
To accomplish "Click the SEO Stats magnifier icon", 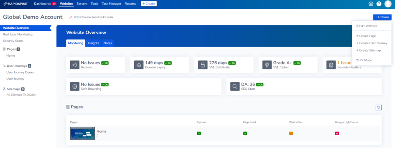I will pyautogui.click(x=235, y=86).
